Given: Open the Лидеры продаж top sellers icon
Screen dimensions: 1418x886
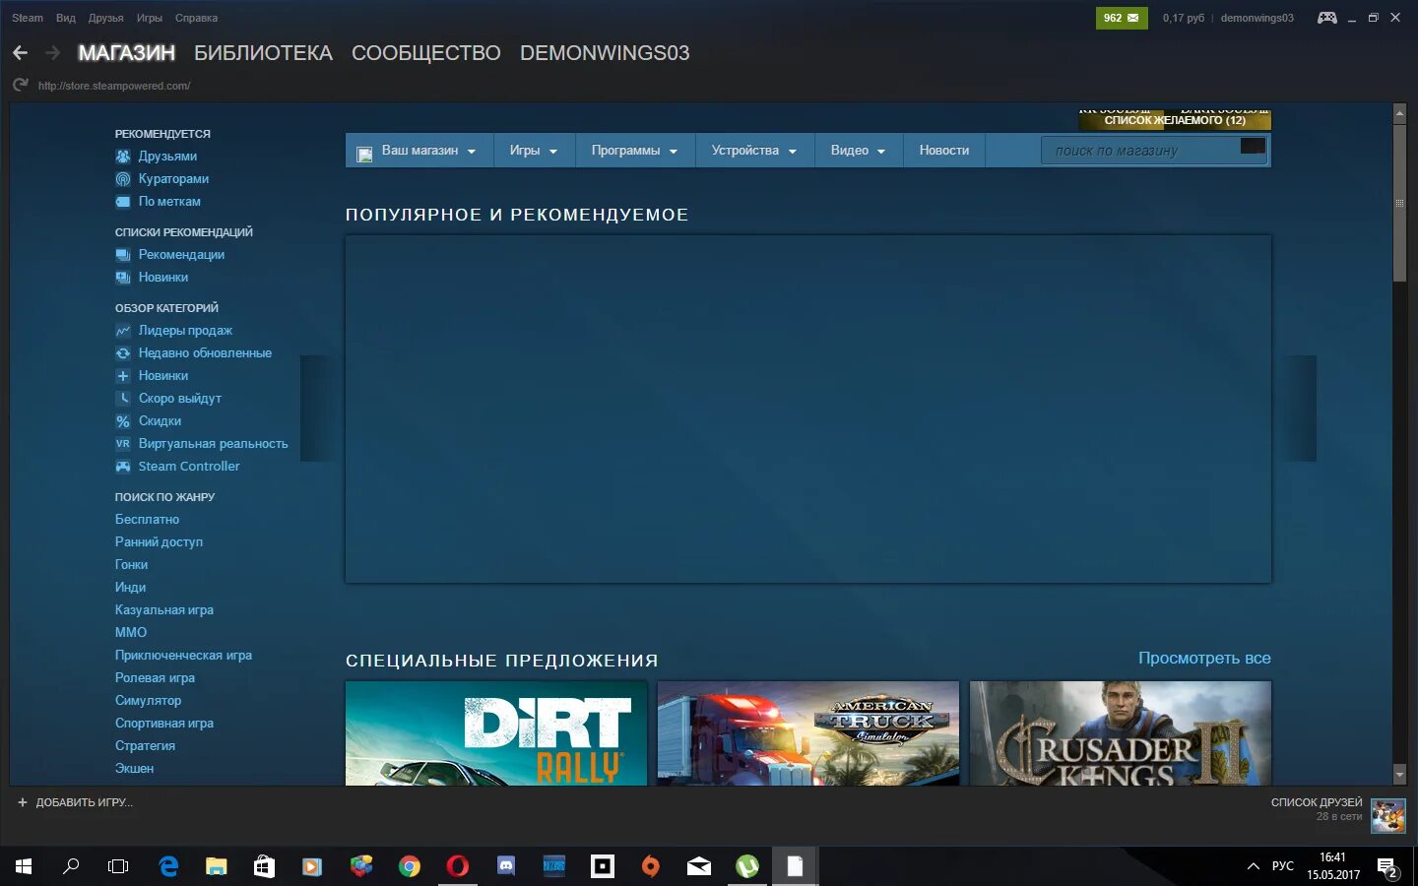Looking at the screenshot, I should [x=123, y=331].
